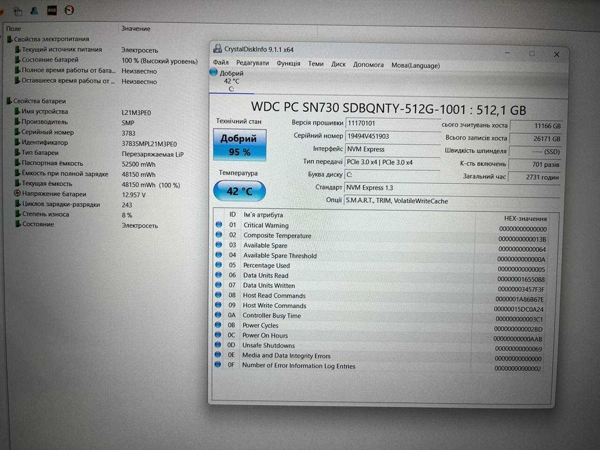
Task: Click the PCIe 3.0 x4 transfer mode field
Action: pos(392,162)
